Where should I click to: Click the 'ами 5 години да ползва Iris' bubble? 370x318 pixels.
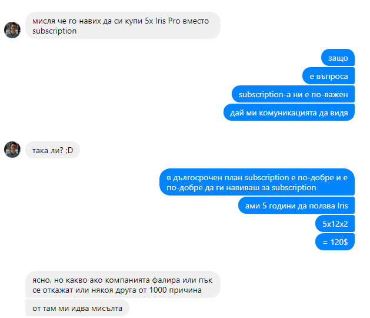pos(296,206)
